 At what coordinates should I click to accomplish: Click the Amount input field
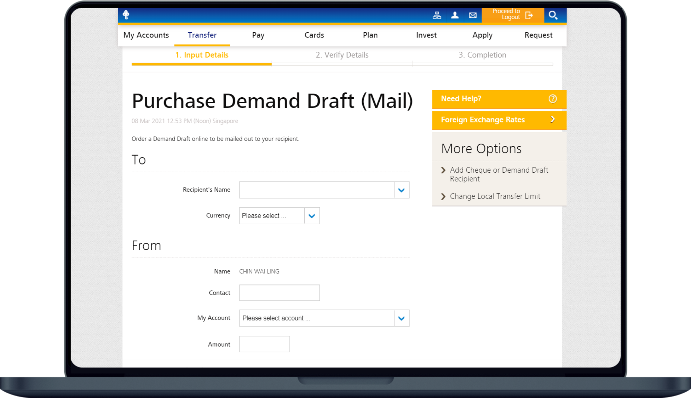pyautogui.click(x=264, y=344)
